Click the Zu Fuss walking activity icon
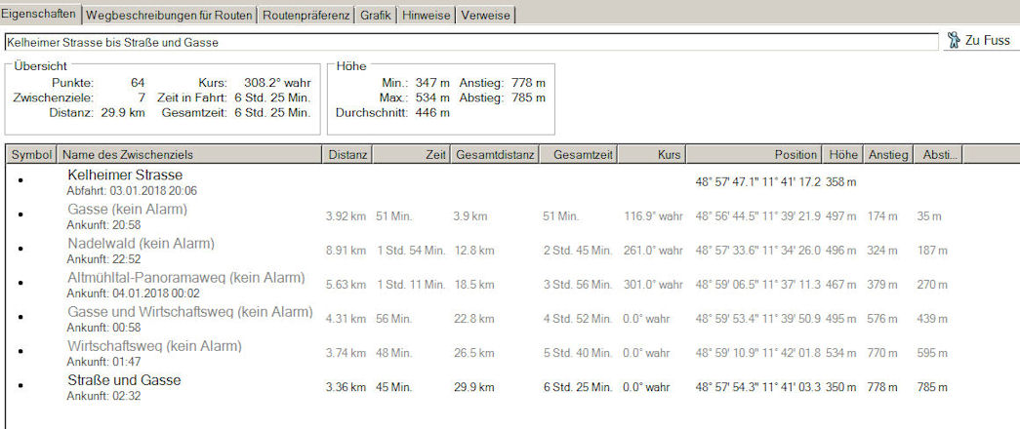The image size is (1020, 429). [955, 41]
